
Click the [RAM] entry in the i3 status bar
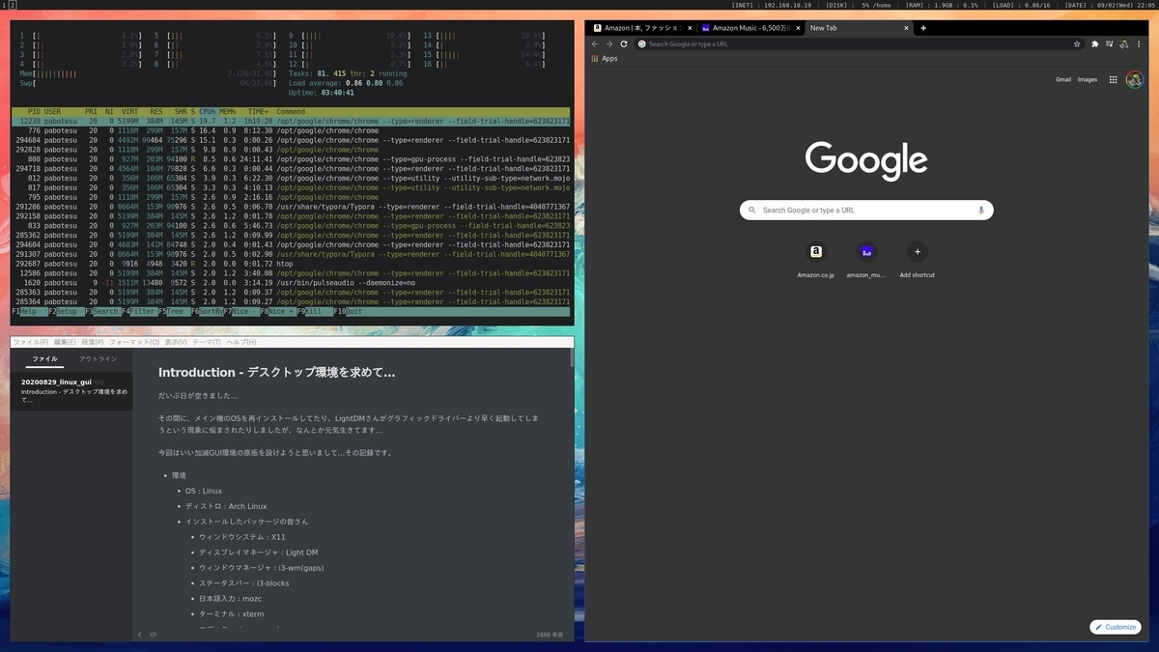point(941,5)
